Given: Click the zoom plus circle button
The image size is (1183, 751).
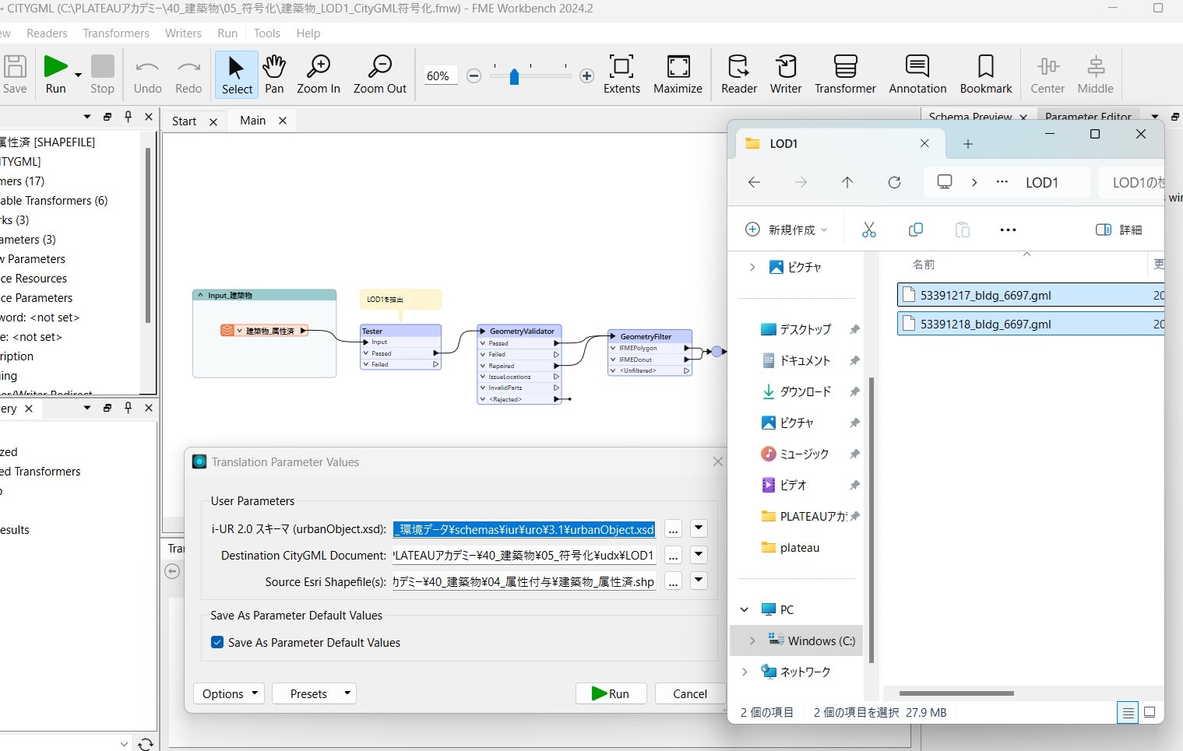Looking at the screenshot, I should [587, 75].
